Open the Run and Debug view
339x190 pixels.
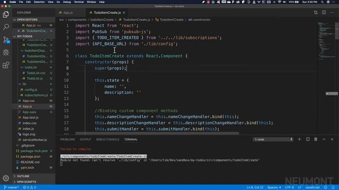click(x=6, y=52)
